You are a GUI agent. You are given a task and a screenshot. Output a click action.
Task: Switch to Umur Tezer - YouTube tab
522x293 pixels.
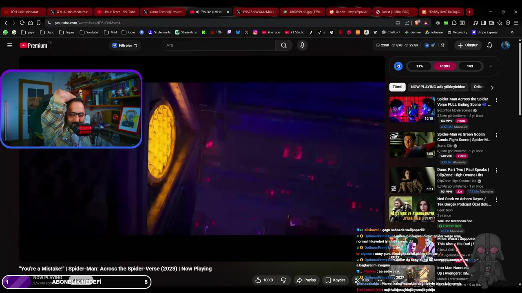click(x=116, y=12)
